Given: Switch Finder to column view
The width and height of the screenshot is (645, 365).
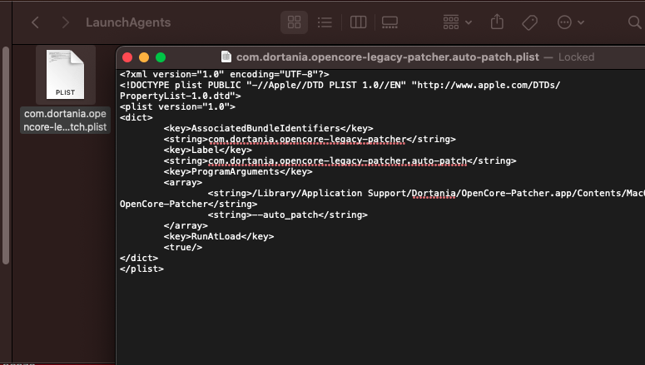Looking at the screenshot, I should pyautogui.click(x=359, y=22).
